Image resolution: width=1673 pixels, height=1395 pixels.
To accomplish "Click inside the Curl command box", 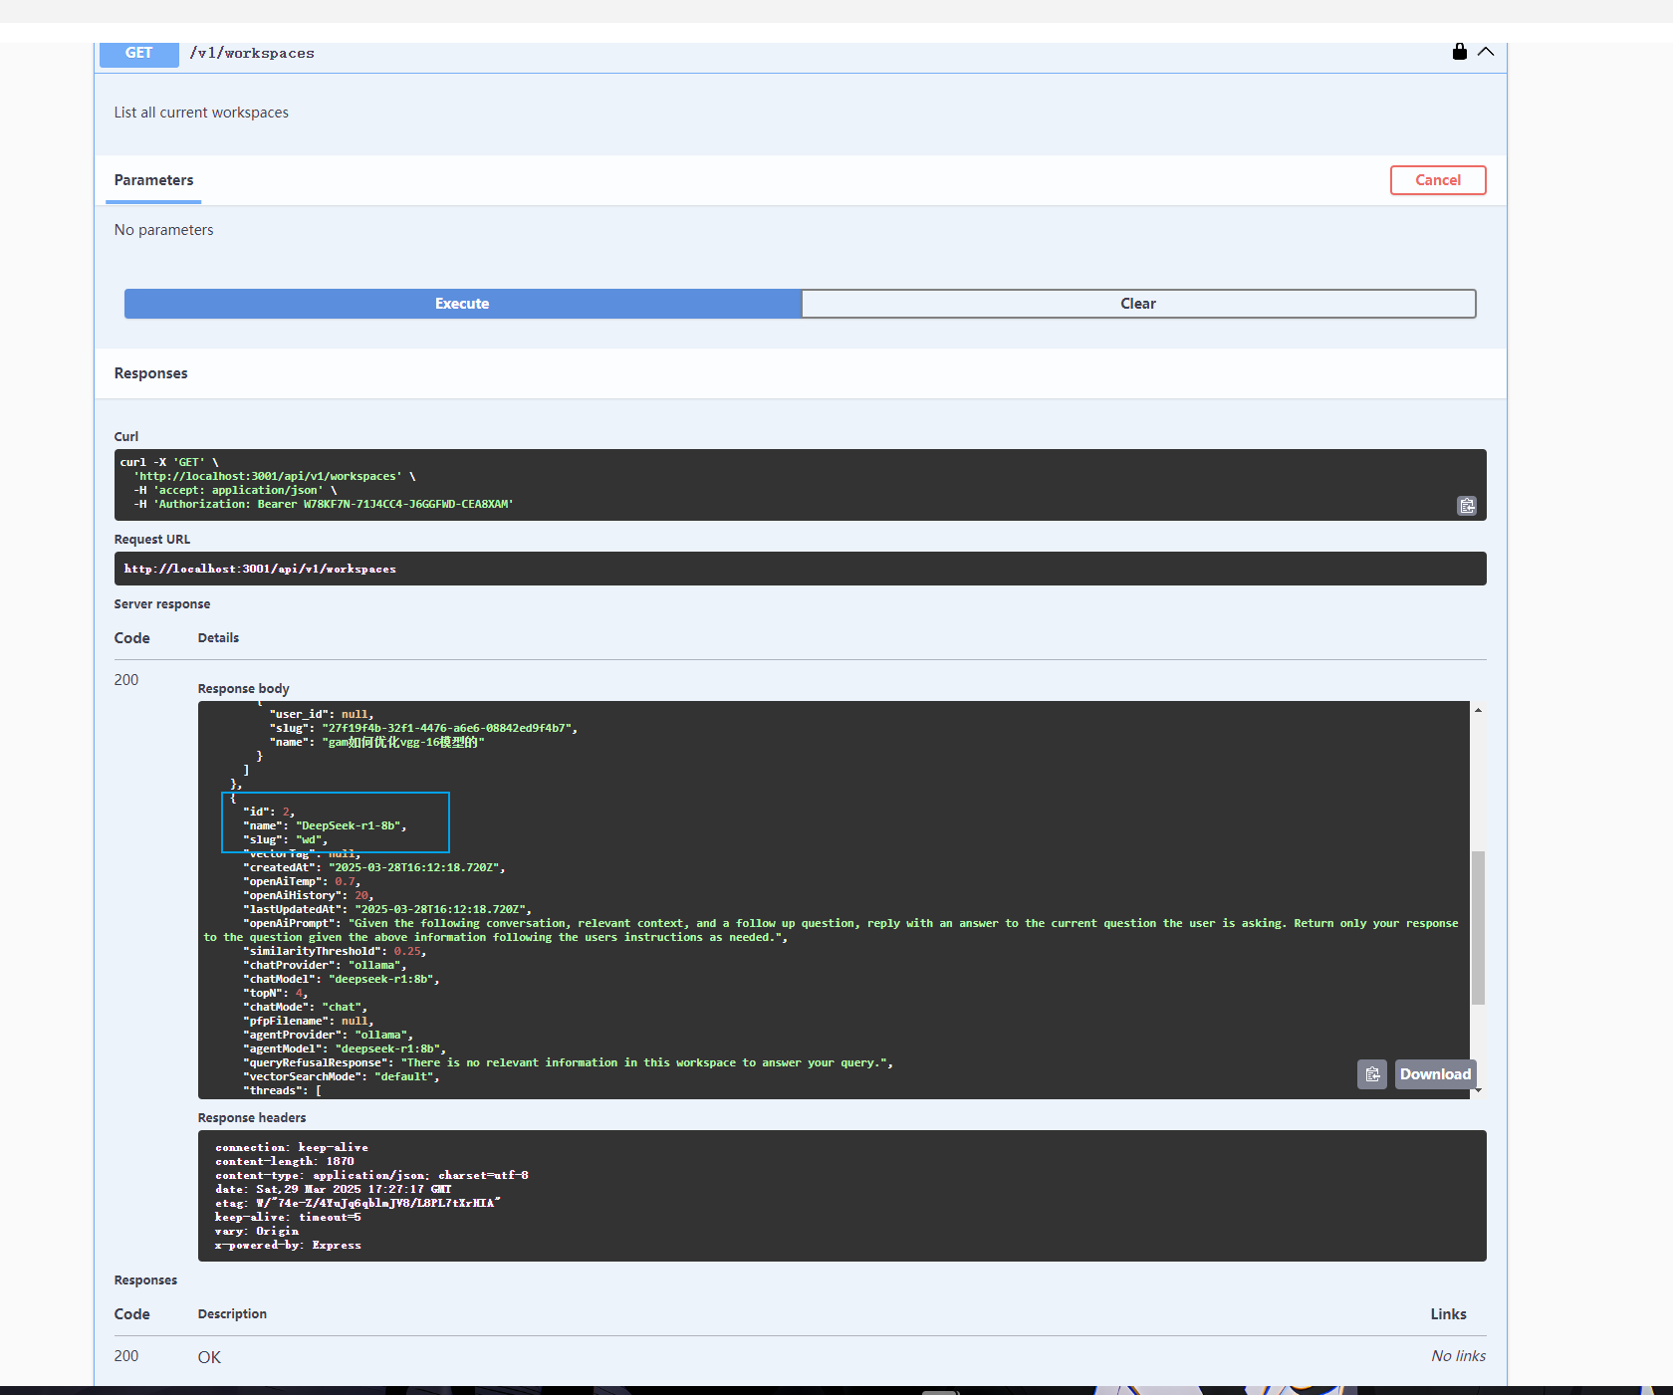I will pyautogui.click(x=697, y=484).
